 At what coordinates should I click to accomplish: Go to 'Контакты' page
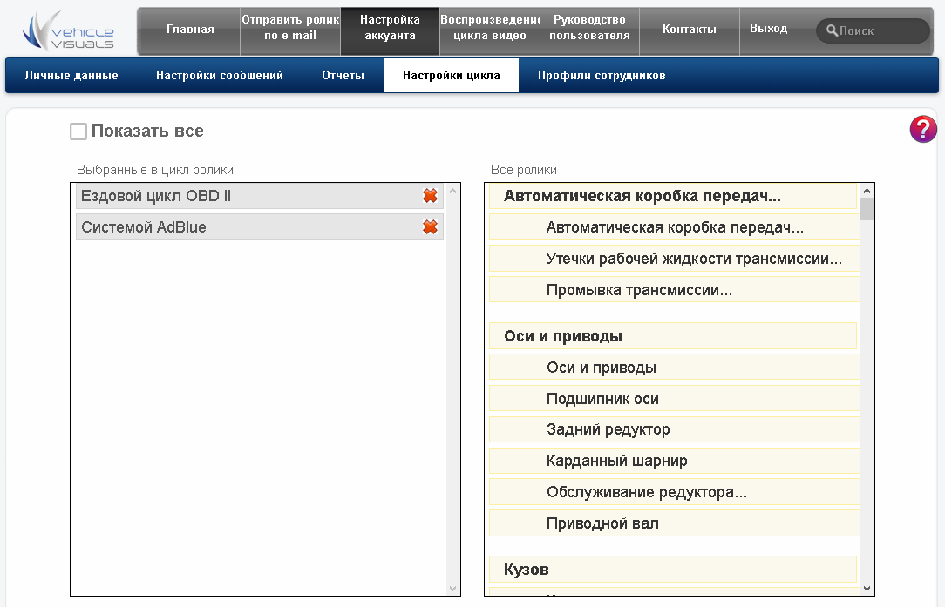(x=690, y=30)
